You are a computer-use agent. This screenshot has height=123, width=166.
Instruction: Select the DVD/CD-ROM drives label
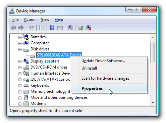click(49, 67)
